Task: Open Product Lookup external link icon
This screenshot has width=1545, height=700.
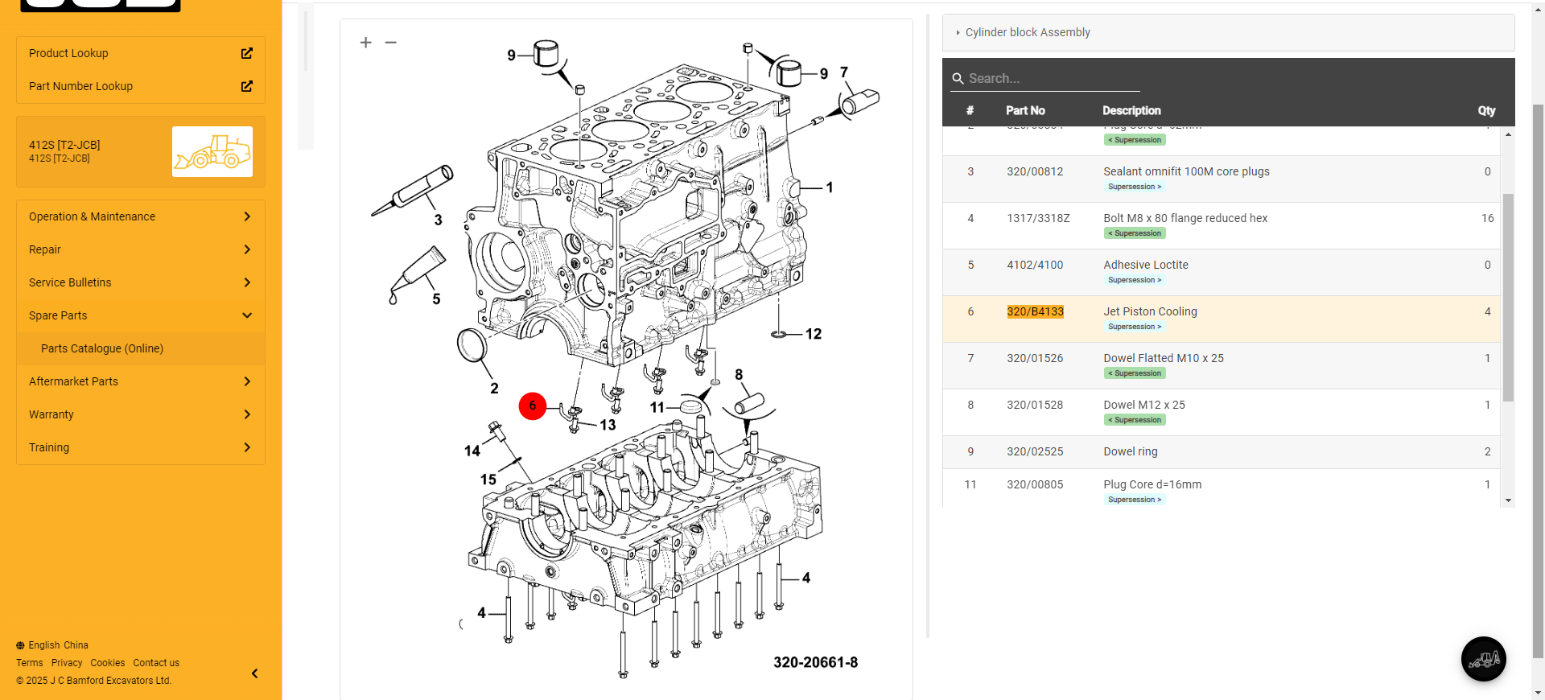Action: (x=247, y=53)
